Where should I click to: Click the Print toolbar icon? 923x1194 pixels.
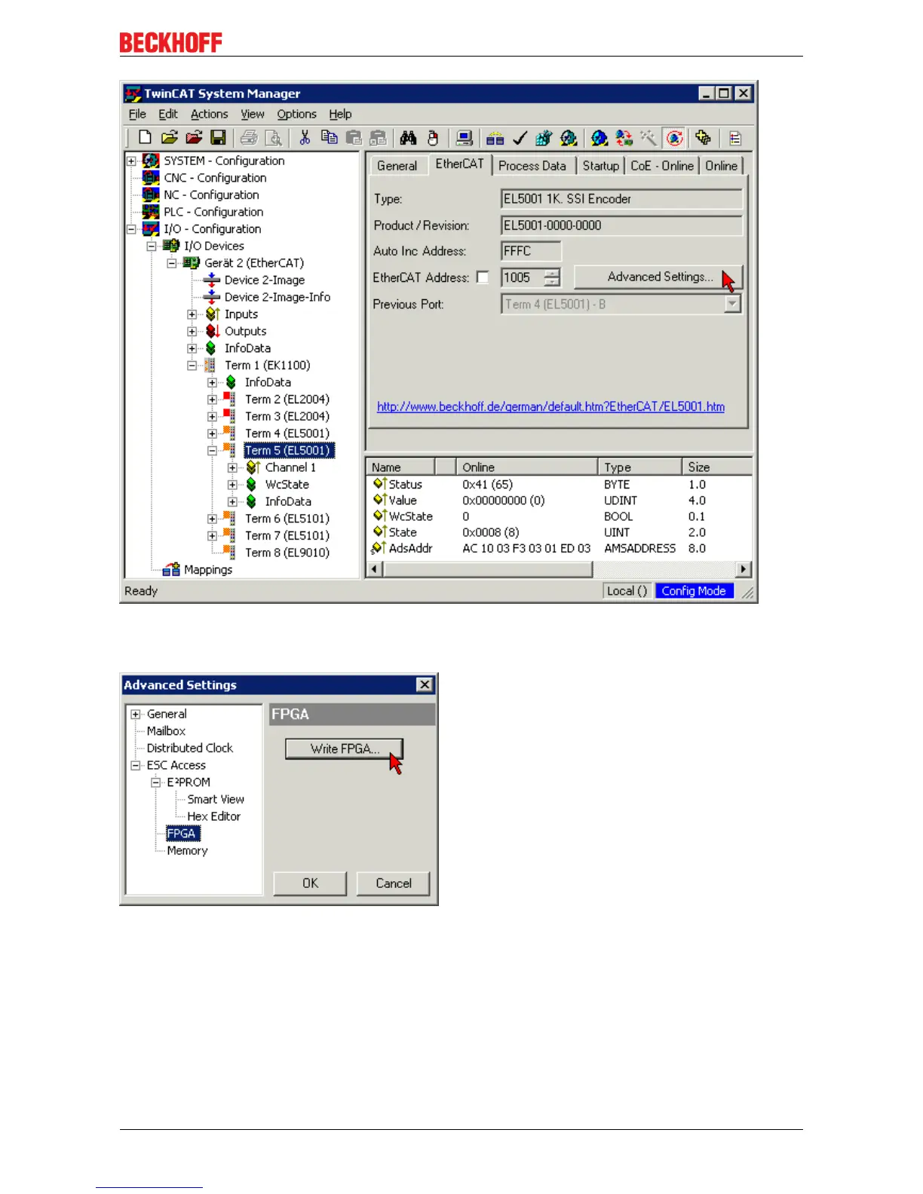pyautogui.click(x=249, y=137)
